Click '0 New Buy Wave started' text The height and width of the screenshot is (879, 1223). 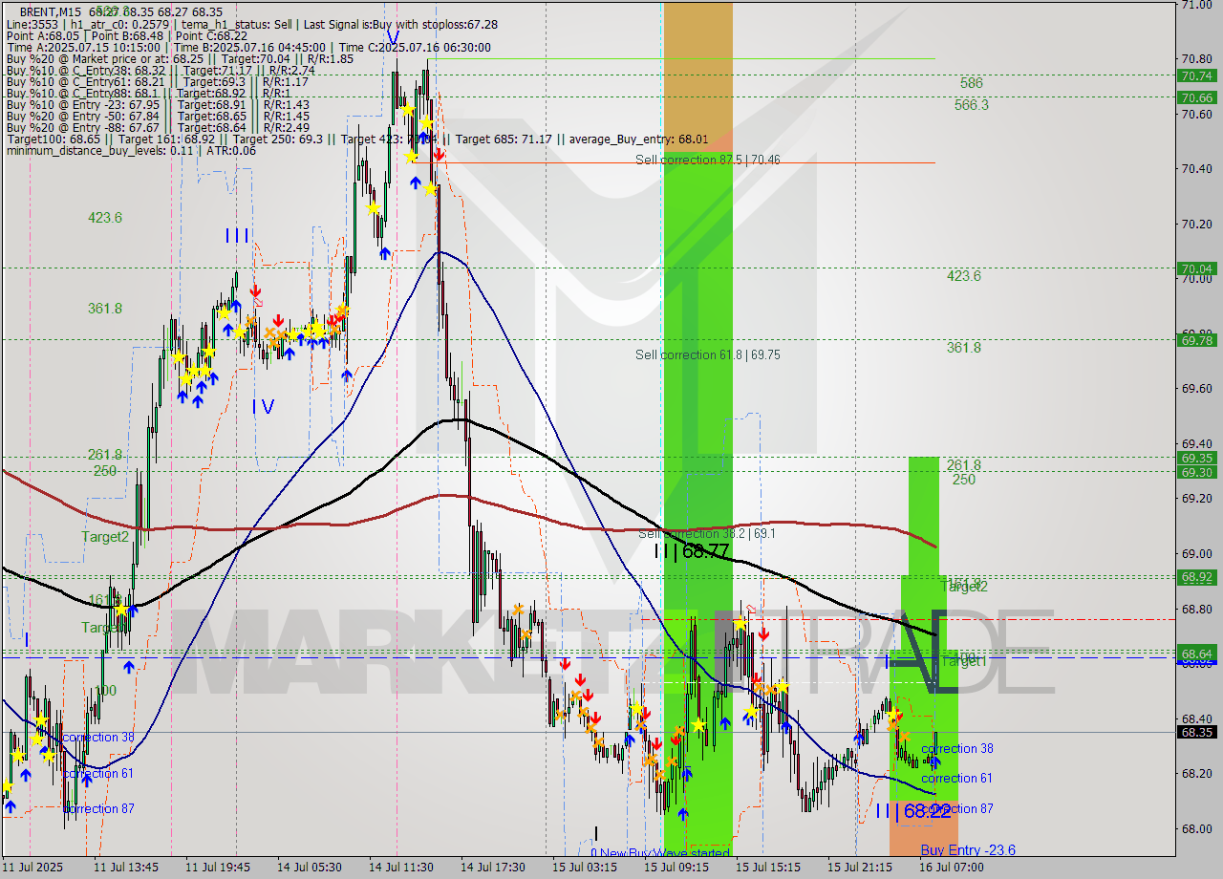pyautogui.click(x=659, y=853)
